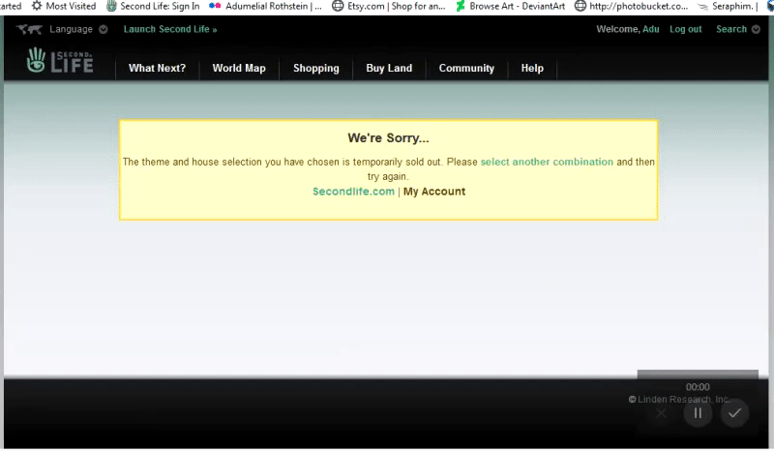Open the Second Life: Sign In bookmark
Screen dimensions: 774x451
point(154,6)
